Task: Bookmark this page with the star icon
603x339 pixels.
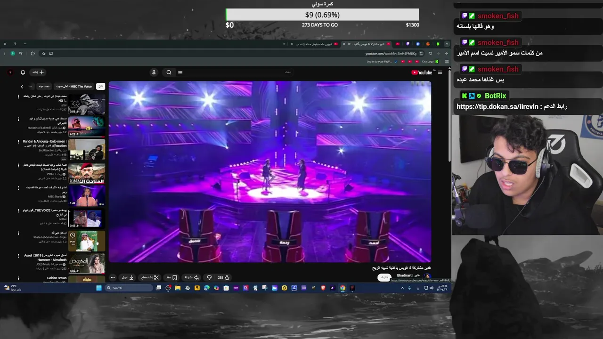Action: click(x=44, y=53)
